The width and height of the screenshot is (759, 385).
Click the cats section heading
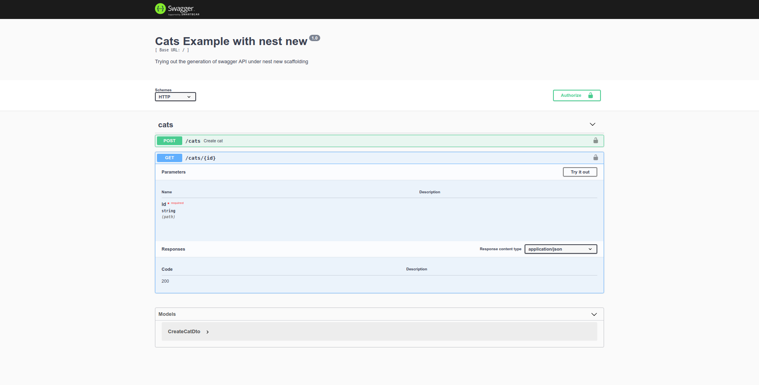pyautogui.click(x=165, y=125)
